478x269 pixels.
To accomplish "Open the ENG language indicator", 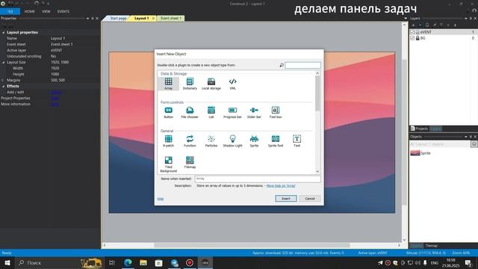I will click(435, 262).
